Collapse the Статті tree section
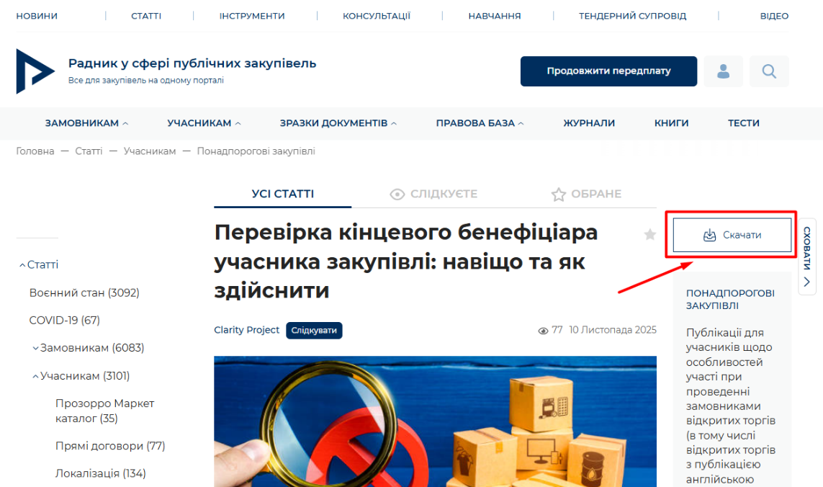823x487 pixels. (x=38, y=265)
